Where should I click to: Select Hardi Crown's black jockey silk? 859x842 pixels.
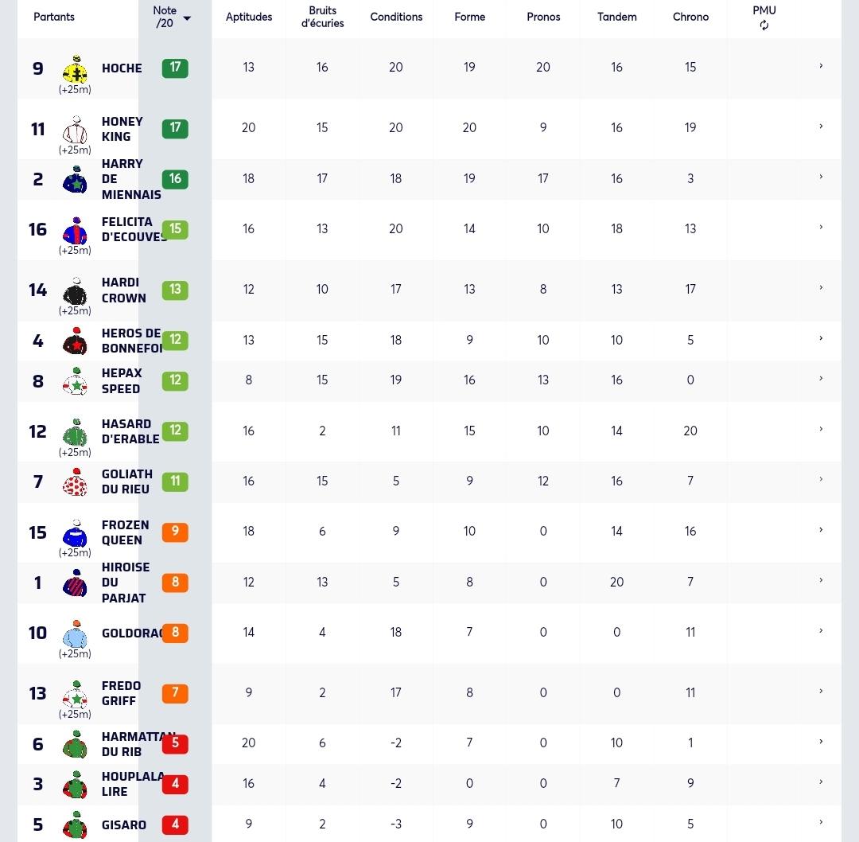[76, 291]
